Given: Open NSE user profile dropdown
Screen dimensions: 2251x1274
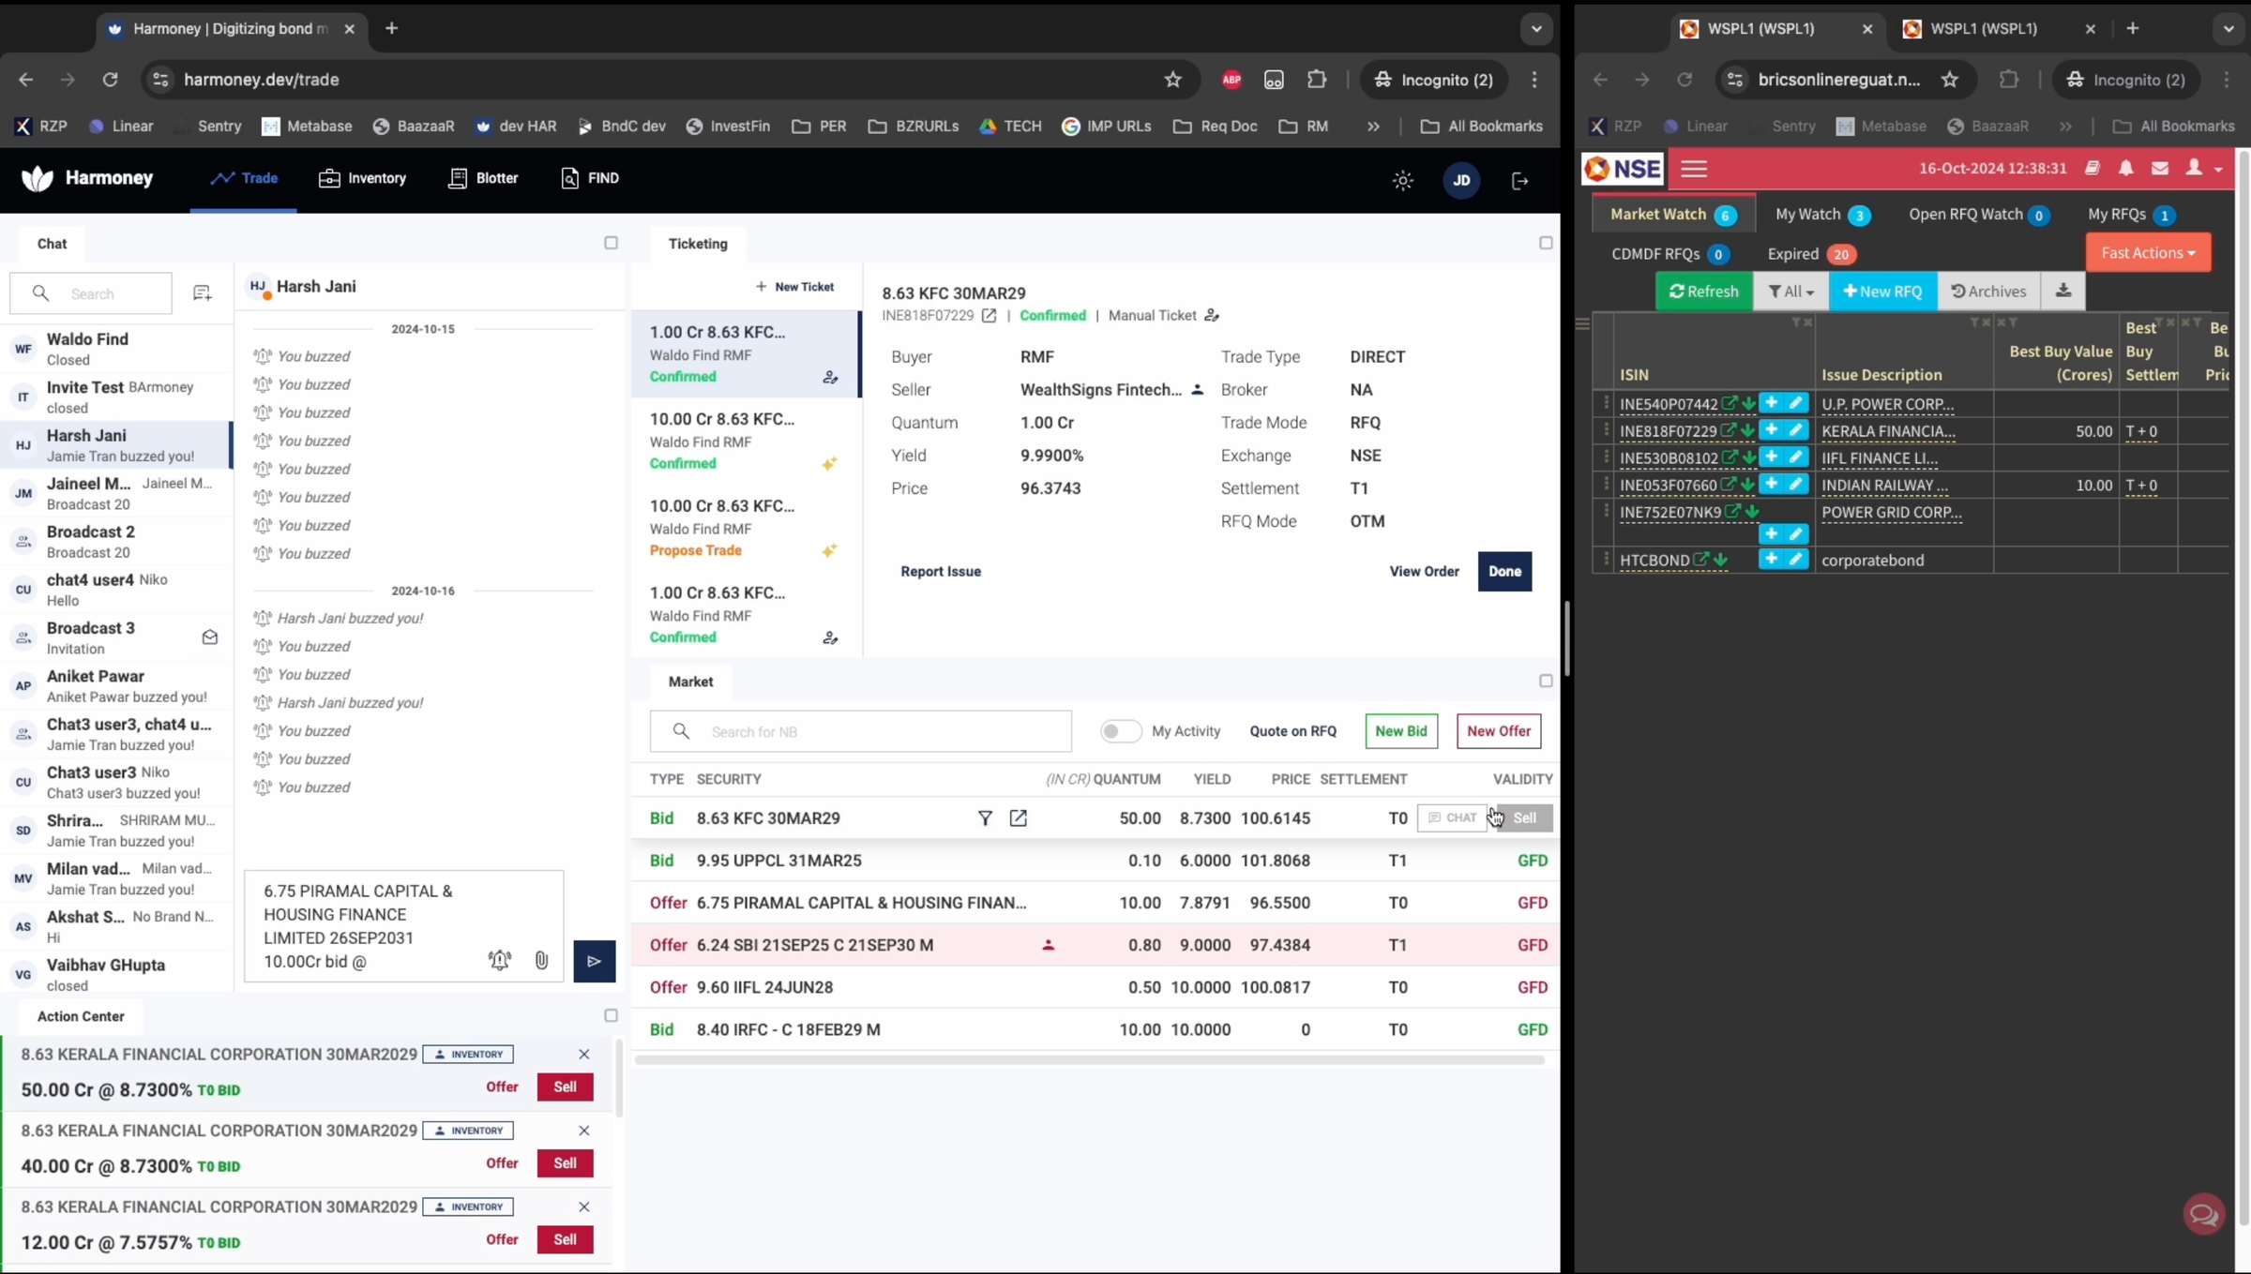Looking at the screenshot, I should (x=2203, y=169).
